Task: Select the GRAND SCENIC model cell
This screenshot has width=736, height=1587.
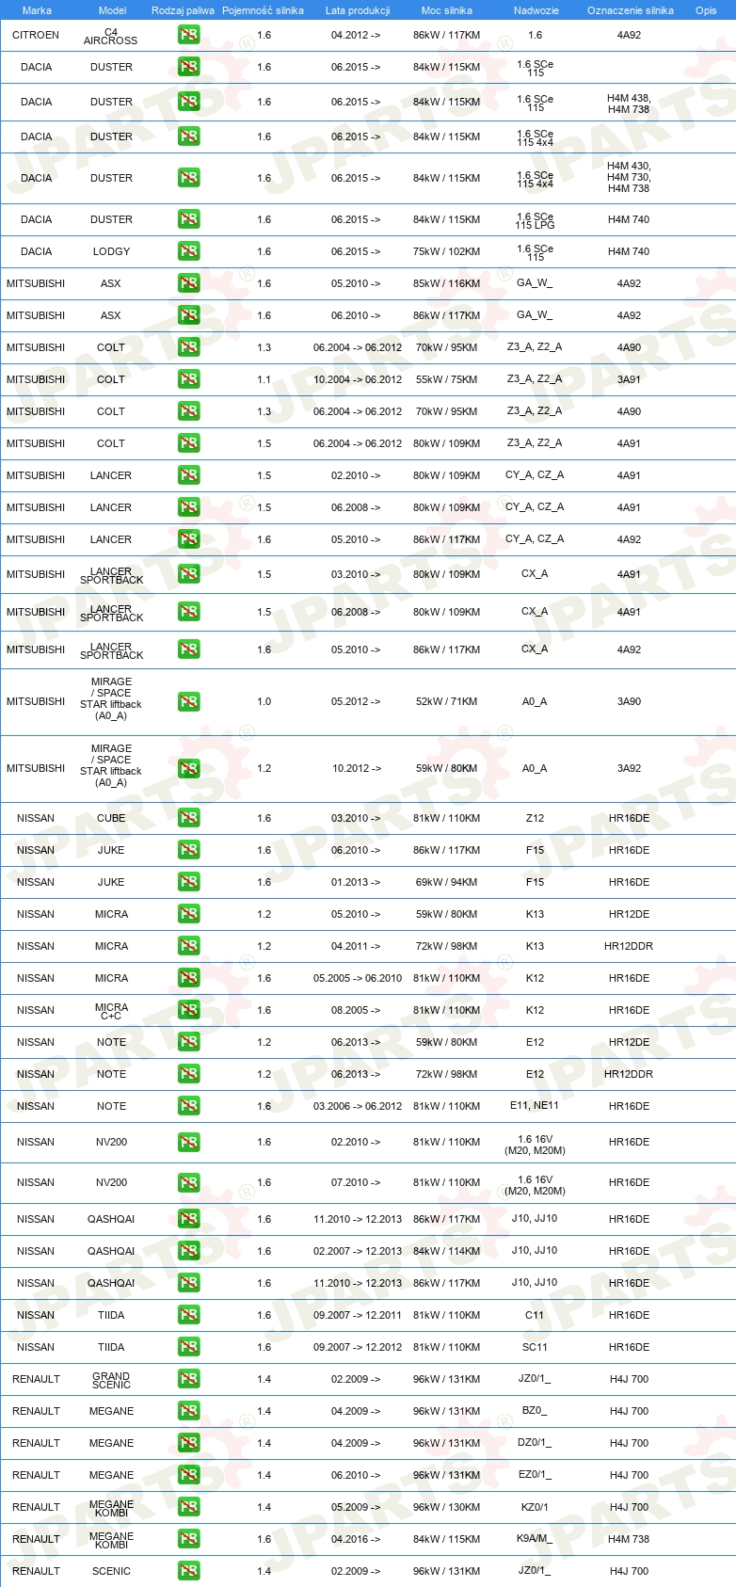Action: pyautogui.click(x=111, y=1380)
